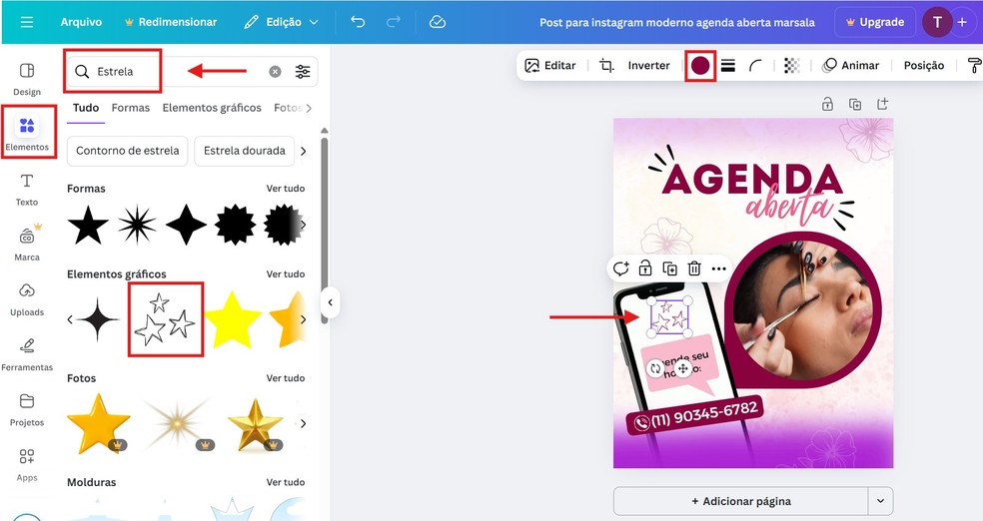Screen dimensions: 983x521
Task: Open the T profile avatar
Action: click(937, 22)
